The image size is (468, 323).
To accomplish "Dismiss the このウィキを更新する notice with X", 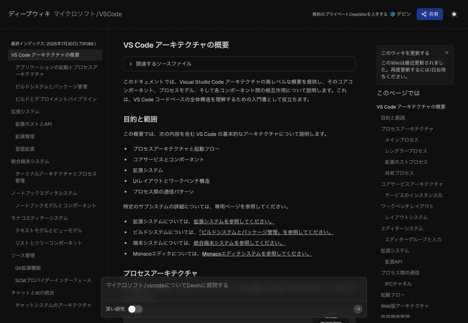I will 447,53.
